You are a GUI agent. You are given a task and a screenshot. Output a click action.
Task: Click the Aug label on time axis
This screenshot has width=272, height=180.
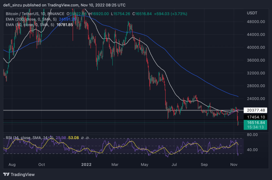[x=13, y=164]
